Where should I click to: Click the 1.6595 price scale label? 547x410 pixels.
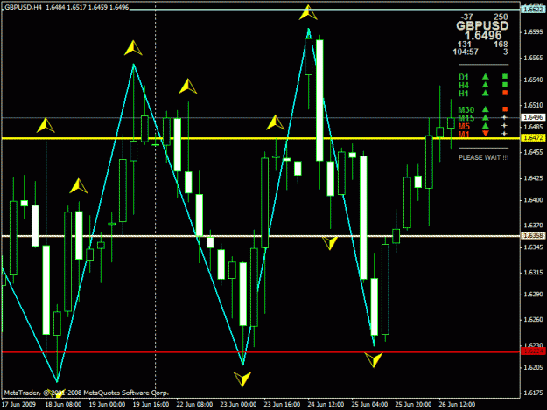coord(534,32)
